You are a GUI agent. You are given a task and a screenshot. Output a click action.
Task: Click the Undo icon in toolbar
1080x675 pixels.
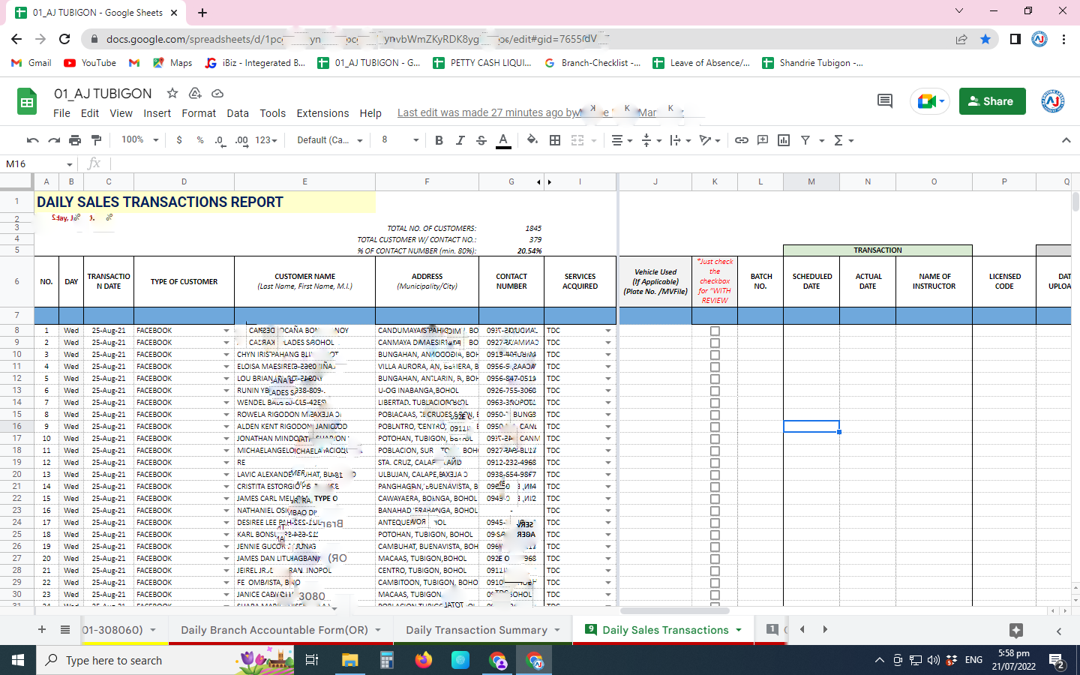[32, 140]
